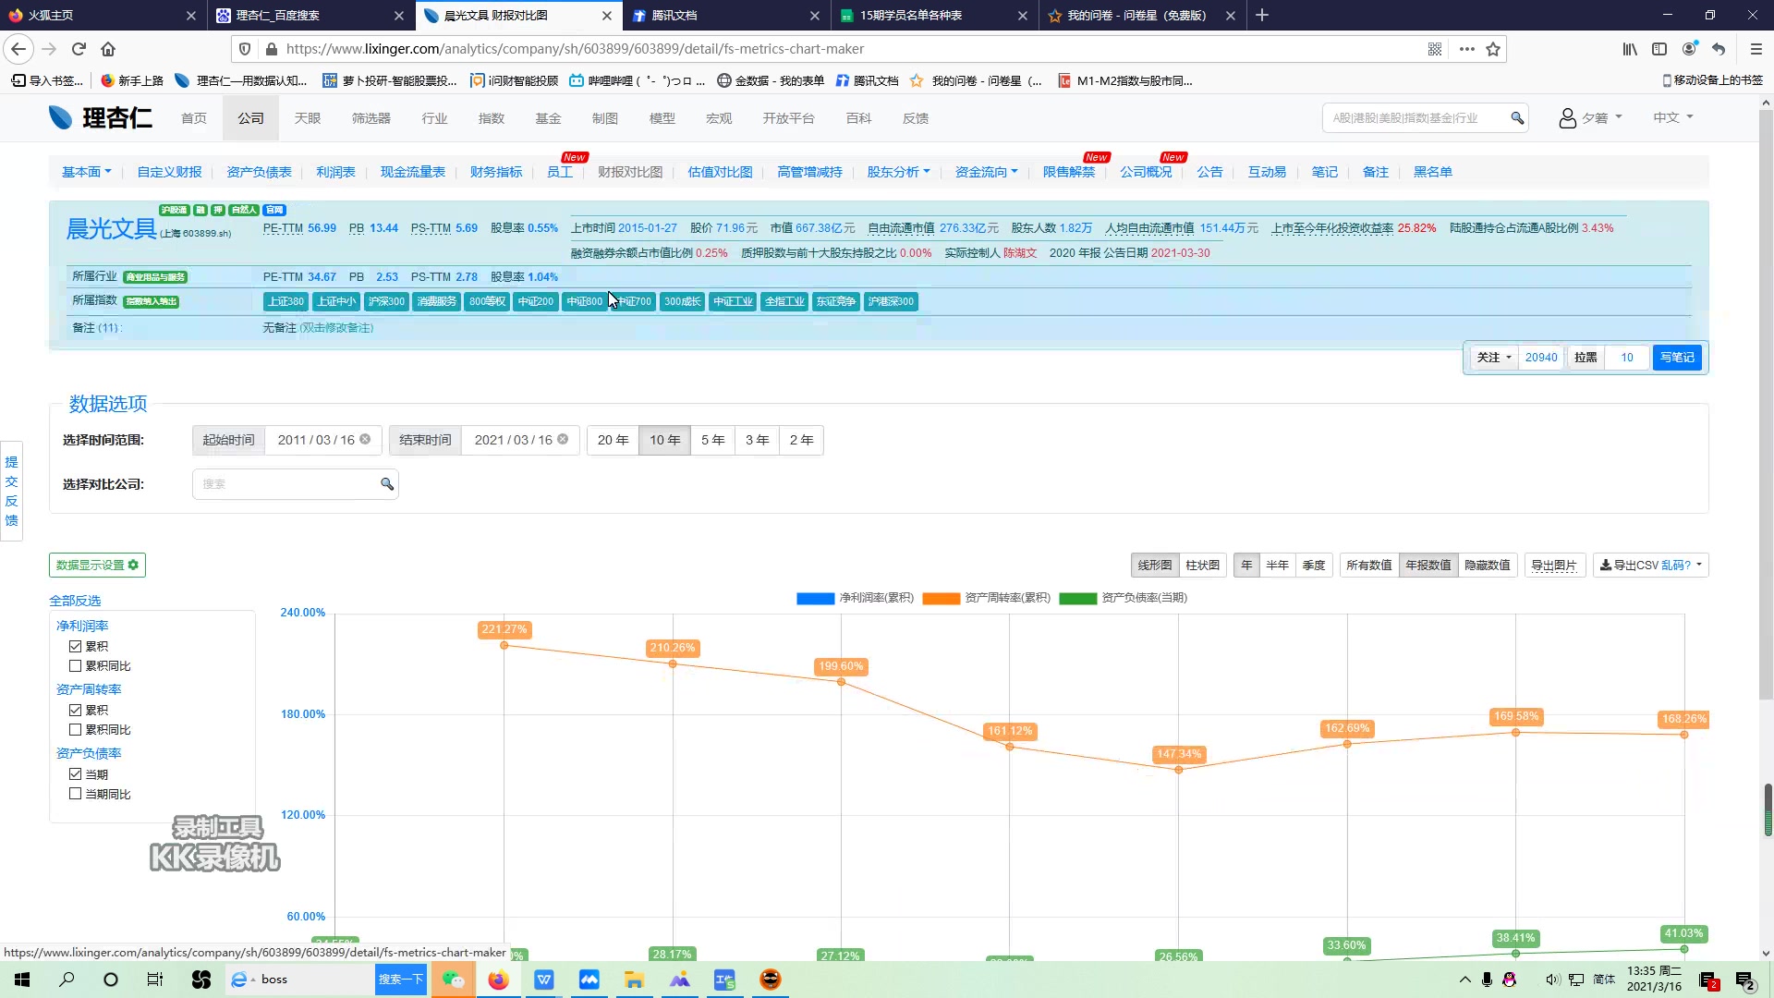Viewport: 1774px width, 998px height.
Task: Click the 年报数据 toggle button
Action: click(x=1428, y=565)
